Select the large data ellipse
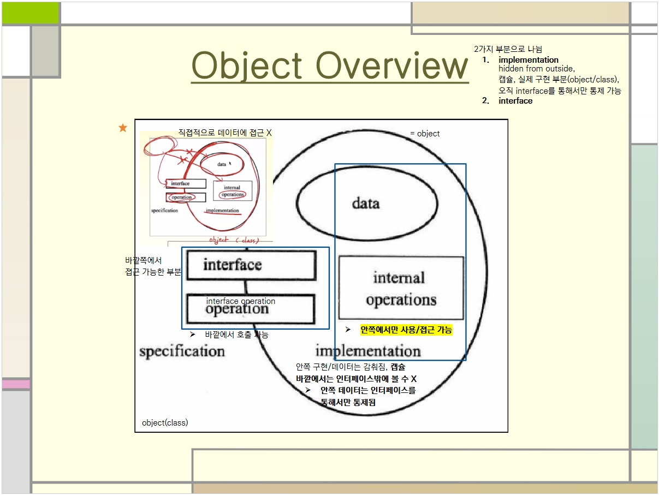 (366, 204)
